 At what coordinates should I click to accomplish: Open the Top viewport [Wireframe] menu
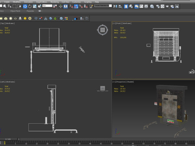(10, 24)
